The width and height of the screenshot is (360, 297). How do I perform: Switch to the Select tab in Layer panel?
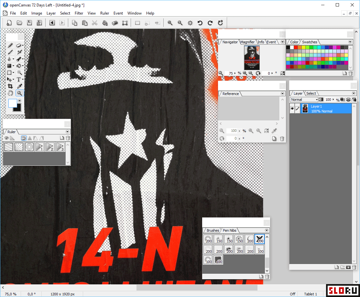[x=311, y=93]
